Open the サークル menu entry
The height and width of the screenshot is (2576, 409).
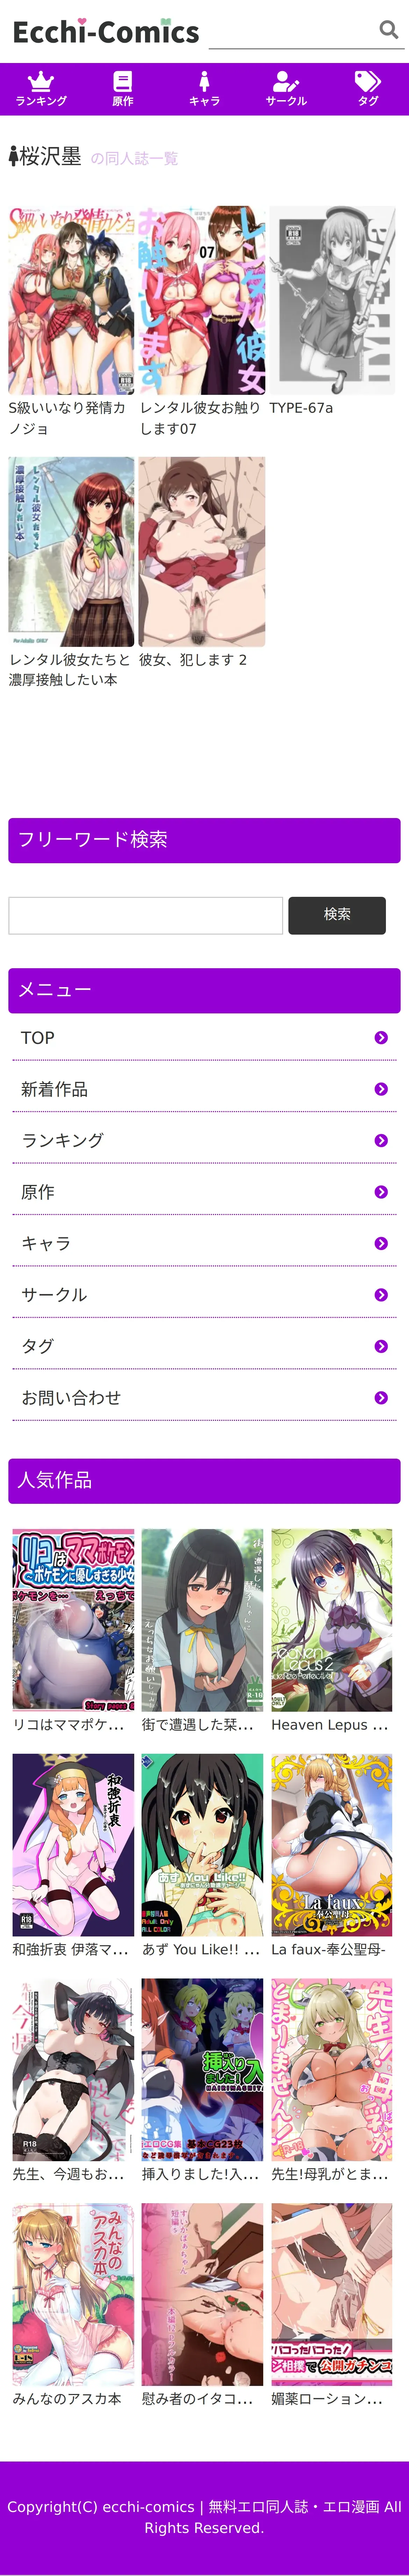[x=204, y=1295]
